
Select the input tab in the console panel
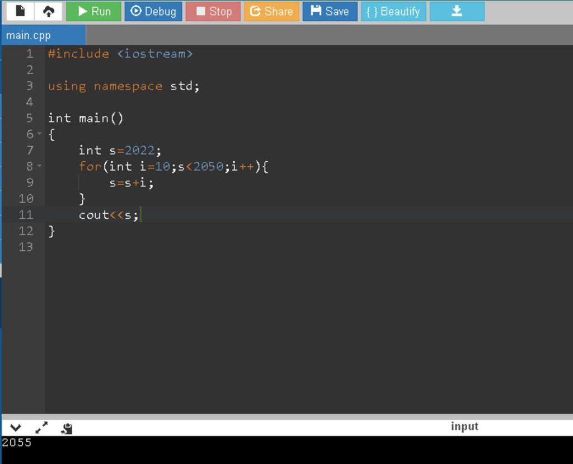click(x=464, y=426)
